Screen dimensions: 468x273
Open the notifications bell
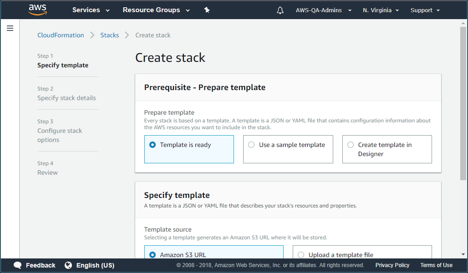point(280,10)
